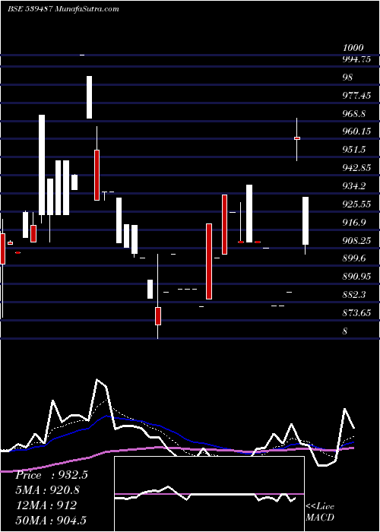The height and width of the screenshot is (532, 380).
Task: Select the 873.65 price axis label
Action: click(x=356, y=313)
